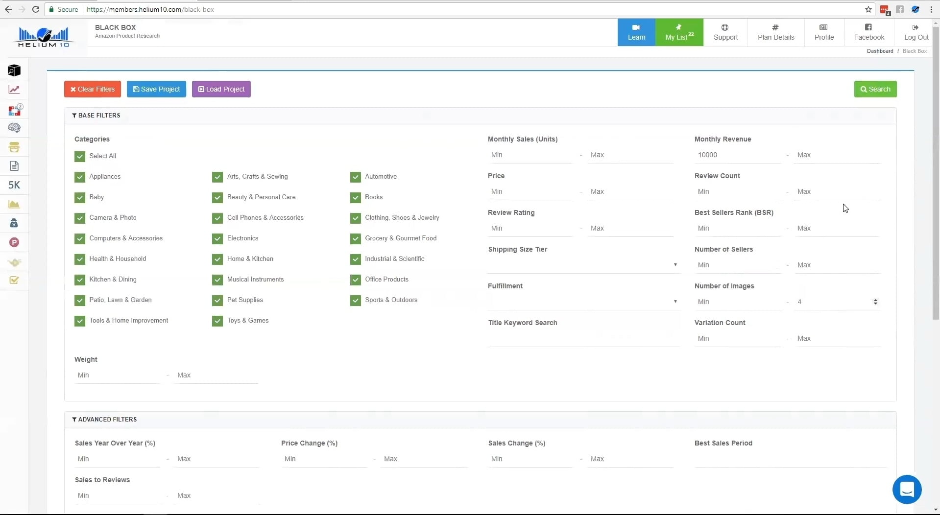Open the Chrome three-dot menu
The height and width of the screenshot is (515, 940).
931,9
